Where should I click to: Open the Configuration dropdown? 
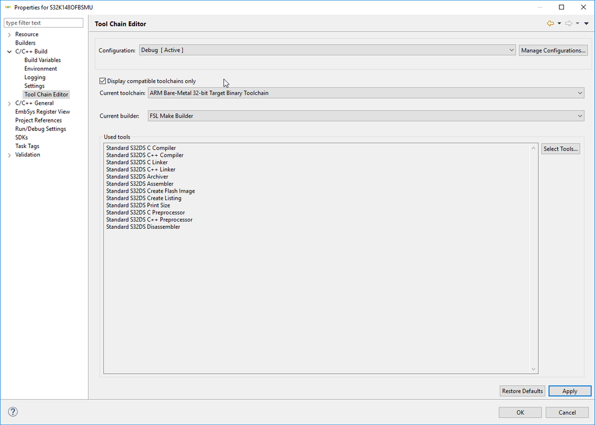pos(328,50)
